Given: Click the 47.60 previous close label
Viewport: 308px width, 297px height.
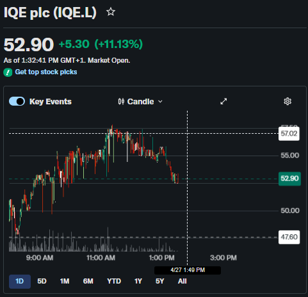Looking at the screenshot, I should [x=289, y=237].
